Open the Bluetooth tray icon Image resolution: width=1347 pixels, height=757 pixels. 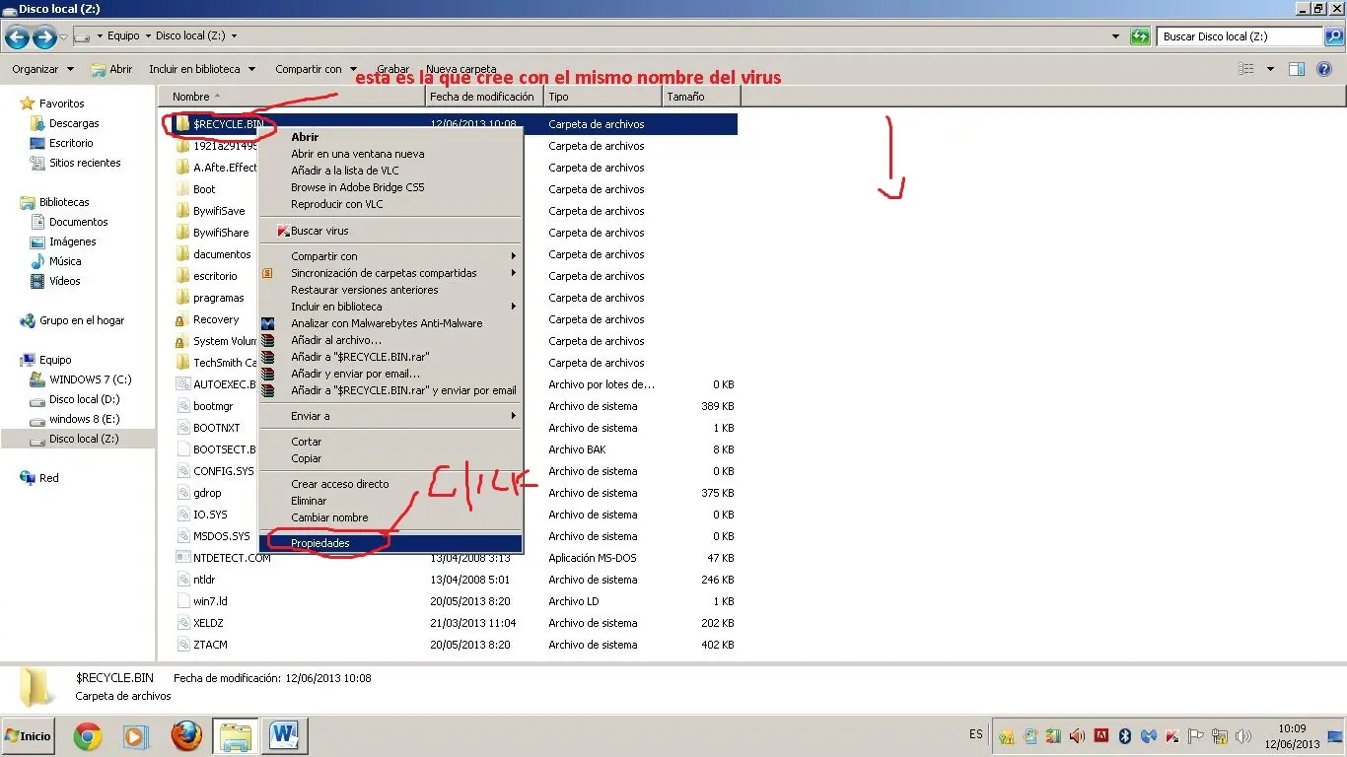click(1124, 736)
